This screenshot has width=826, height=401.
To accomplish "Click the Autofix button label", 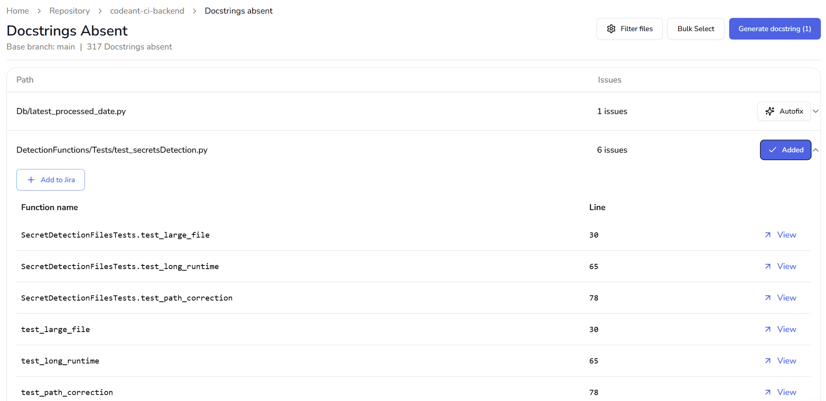I will click(x=791, y=111).
